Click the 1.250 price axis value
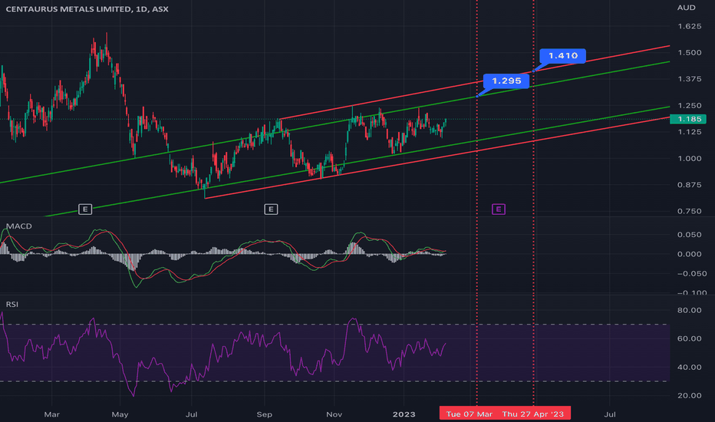Viewport: 715px width, 422px height. point(690,106)
